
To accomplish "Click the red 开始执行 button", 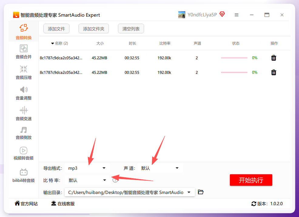I will 251,180.
